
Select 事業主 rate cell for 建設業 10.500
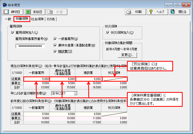[x=88, y=83]
